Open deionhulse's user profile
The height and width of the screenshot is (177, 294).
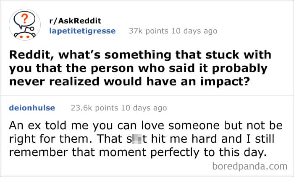click(31, 108)
